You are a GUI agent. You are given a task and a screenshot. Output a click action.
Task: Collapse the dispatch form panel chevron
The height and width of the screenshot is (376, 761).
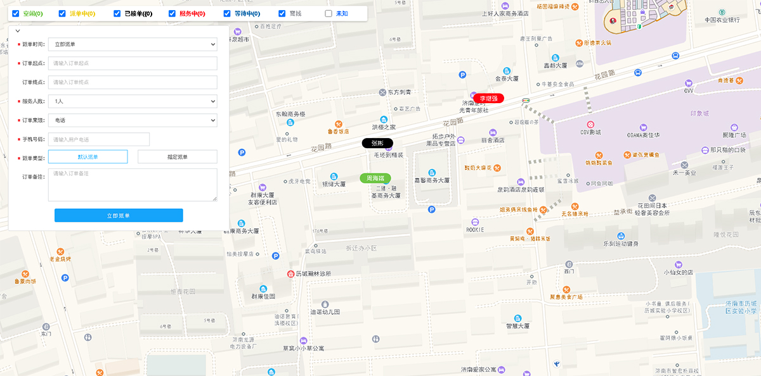point(17,30)
